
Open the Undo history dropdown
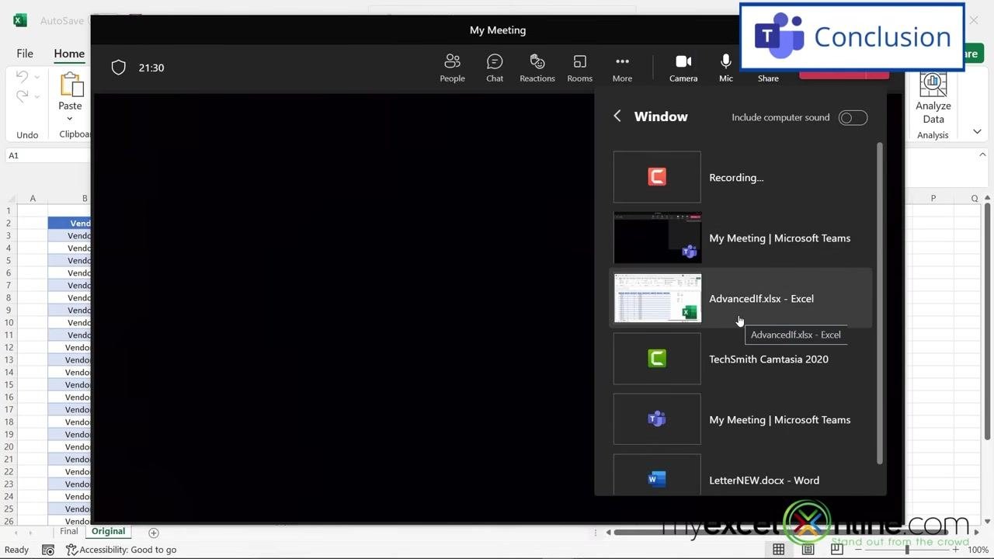pyautogui.click(x=36, y=77)
